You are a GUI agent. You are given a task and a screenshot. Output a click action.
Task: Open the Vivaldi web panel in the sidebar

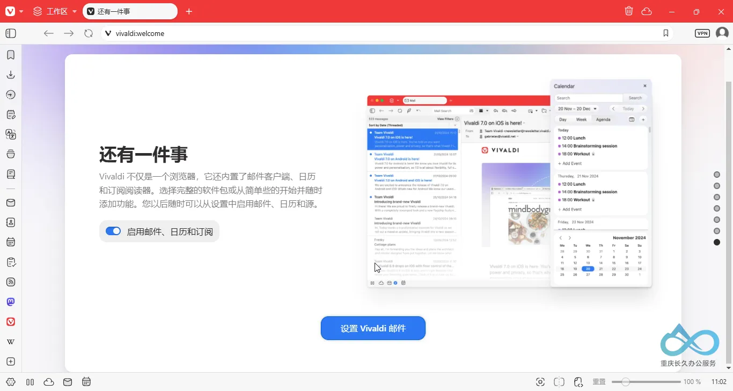point(11,322)
